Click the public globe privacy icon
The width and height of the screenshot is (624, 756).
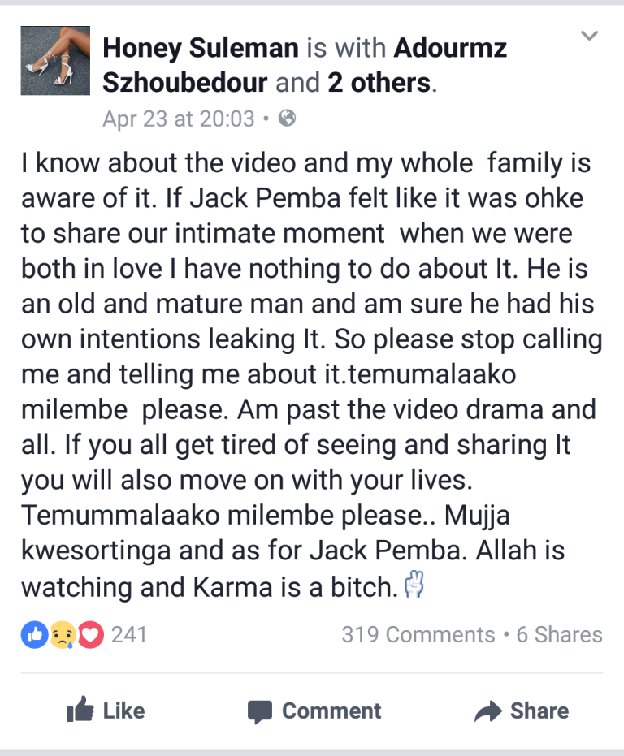[x=287, y=119]
